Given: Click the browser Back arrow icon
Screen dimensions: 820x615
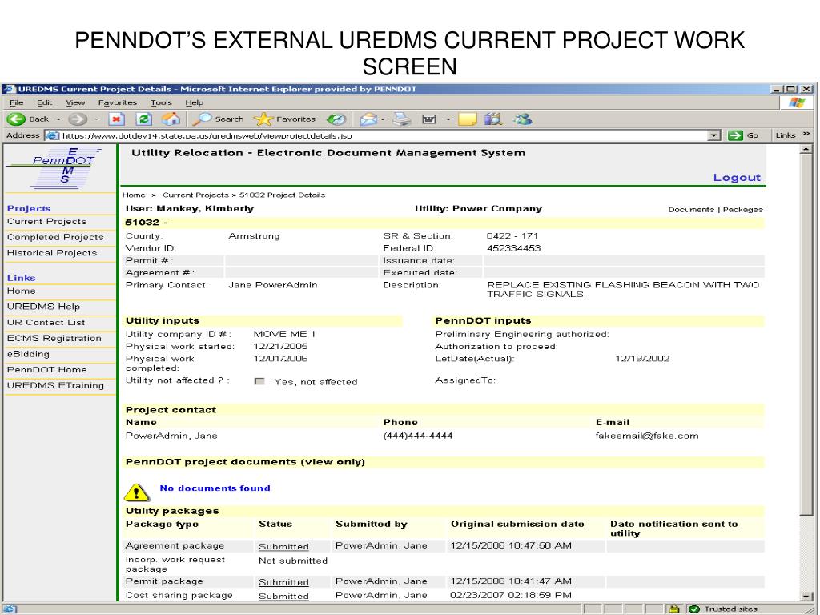Looking at the screenshot, I should tap(16, 119).
